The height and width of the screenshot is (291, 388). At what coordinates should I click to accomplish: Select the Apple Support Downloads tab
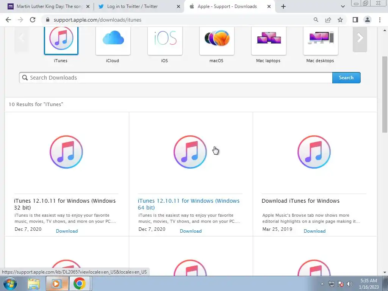pyautogui.click(x=227, y=6)
